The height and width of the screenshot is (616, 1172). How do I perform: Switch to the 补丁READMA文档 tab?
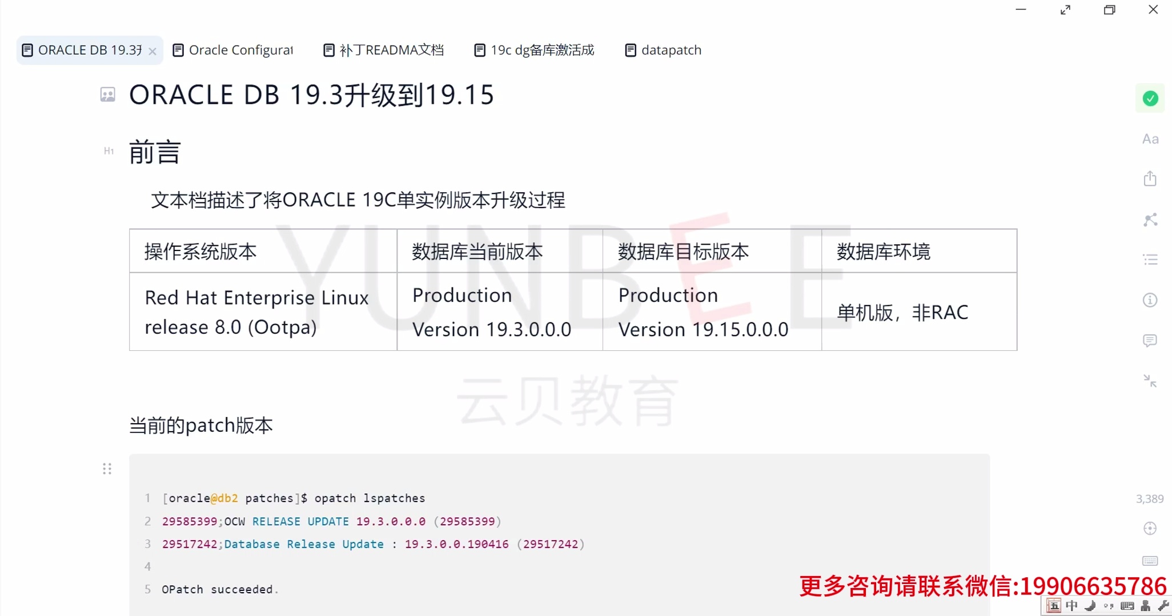(383, 50)
